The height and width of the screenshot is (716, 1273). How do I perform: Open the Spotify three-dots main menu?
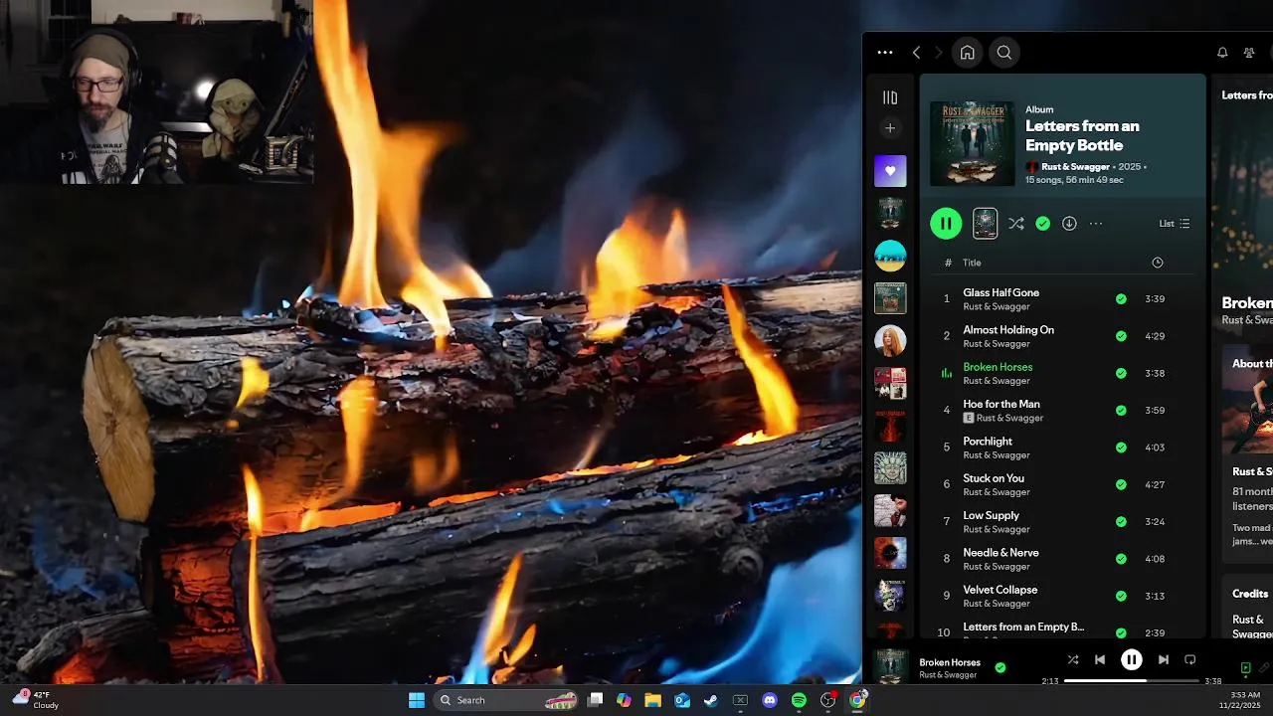click(x=885, y=53)
